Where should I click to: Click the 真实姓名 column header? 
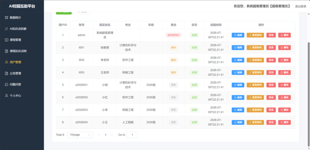105,25
